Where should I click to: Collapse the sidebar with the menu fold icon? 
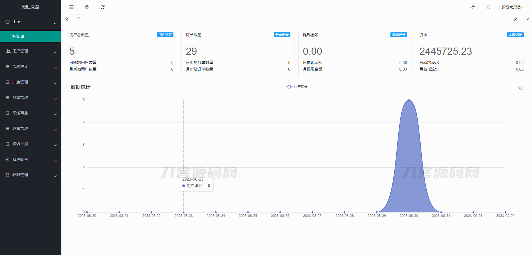click(71, 7)
